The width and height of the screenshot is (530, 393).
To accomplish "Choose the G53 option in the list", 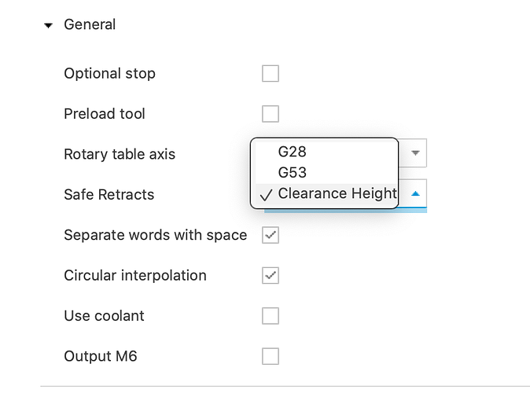I will [x=292, y=173].
